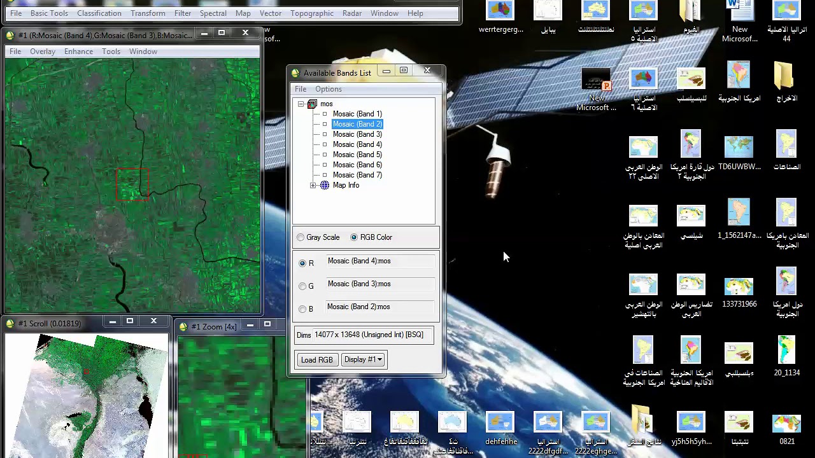The height and width of the screenshot is (458, 815).
Task: Select the R channel radio button
Action: (x=302, y=263)
